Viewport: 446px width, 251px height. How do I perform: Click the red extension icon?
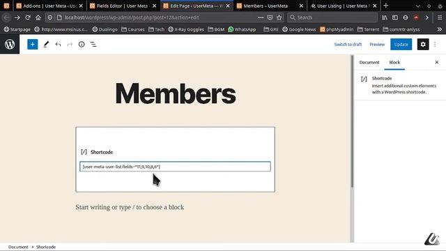coord(416,17)
